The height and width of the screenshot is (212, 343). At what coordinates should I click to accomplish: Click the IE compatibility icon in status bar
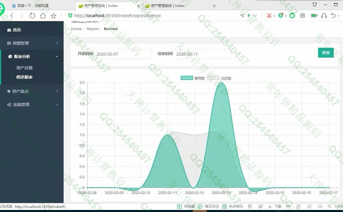pyautogui.click(x=298, y=206)
